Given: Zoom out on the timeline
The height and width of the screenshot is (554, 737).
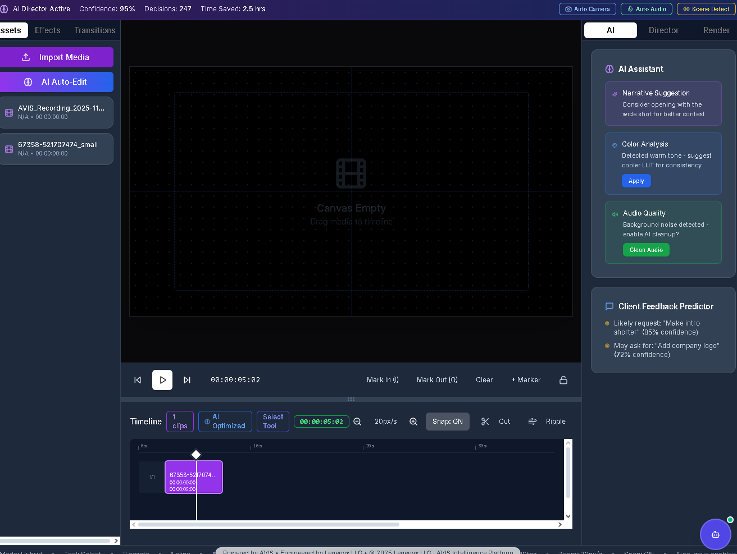Looking at the screenshot, I should 357,422.
